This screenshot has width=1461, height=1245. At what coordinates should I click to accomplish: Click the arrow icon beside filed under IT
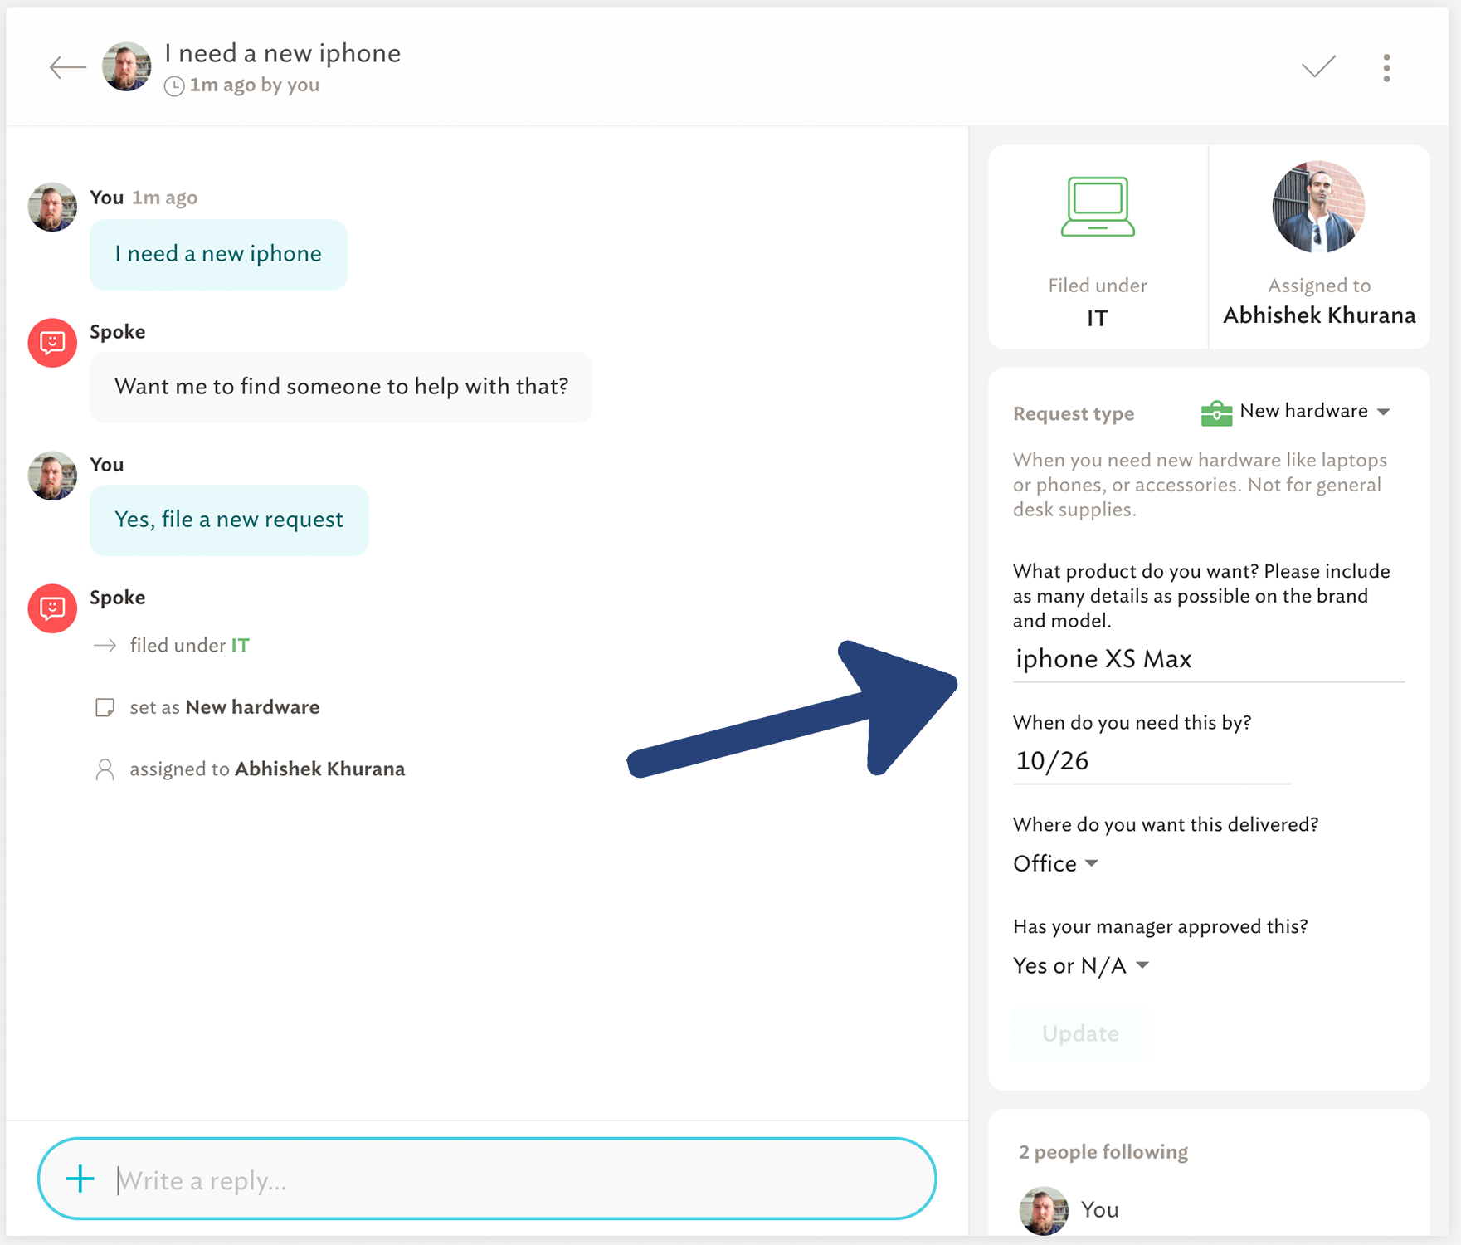(x=105, y=646)
